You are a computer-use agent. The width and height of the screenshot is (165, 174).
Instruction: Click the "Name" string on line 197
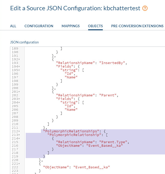[71, 77]
